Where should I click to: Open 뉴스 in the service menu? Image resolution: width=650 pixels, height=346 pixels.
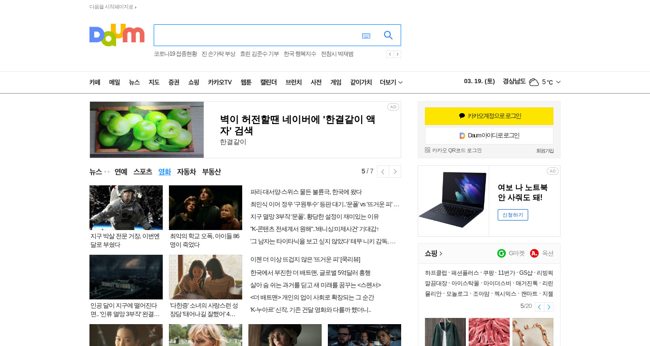pyautogui.click(x=134, y=82)
